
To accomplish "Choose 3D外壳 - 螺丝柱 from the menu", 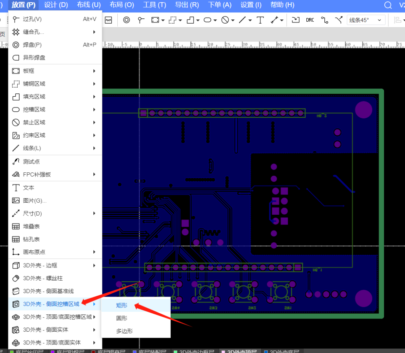I will coord(55,278).
